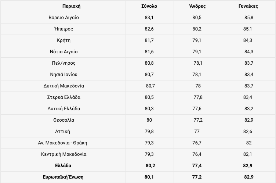Select the Νότιο Αιγαίο region cell
This screenshot has height=183, width=276.
click(64, 52)
